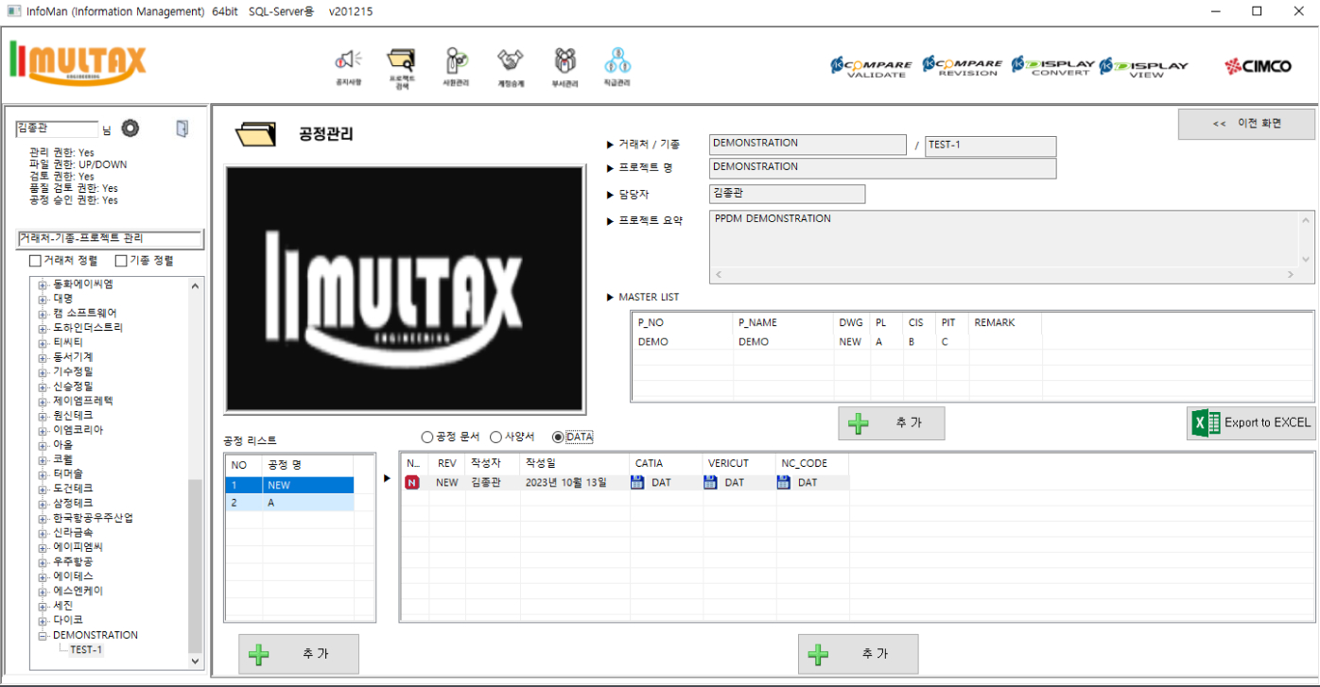Image resolution: width=1320 pixels, height=687 pixels.
Task: Expand the 에스엔케이 tree node
Action: 43,591
